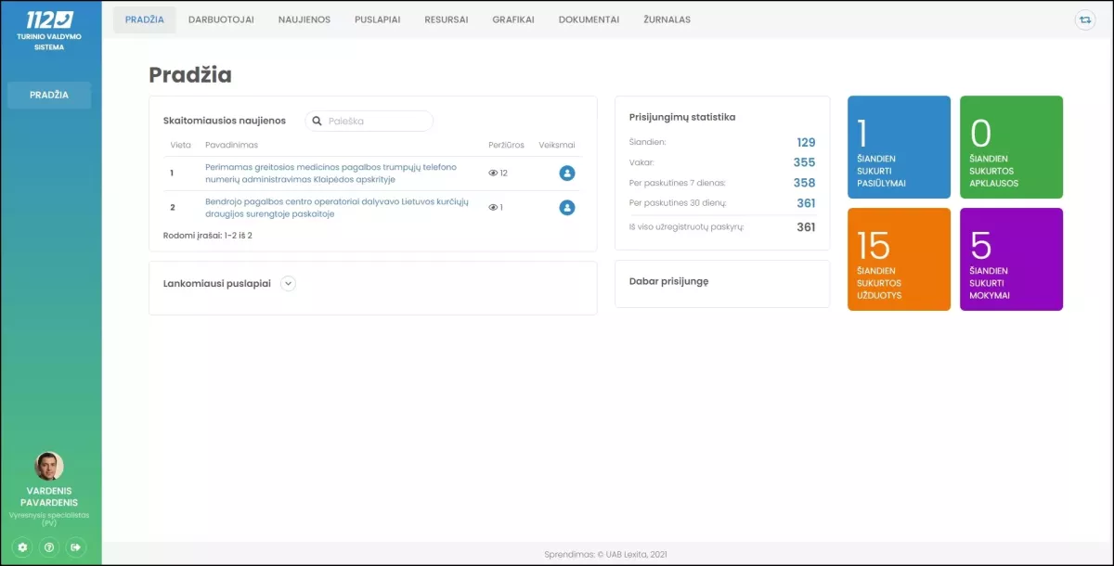Open news about Lietuvos kurčiųjų draugija lecture
Viewport: 1114px width, 566px height.
click(x=336, y=208)
